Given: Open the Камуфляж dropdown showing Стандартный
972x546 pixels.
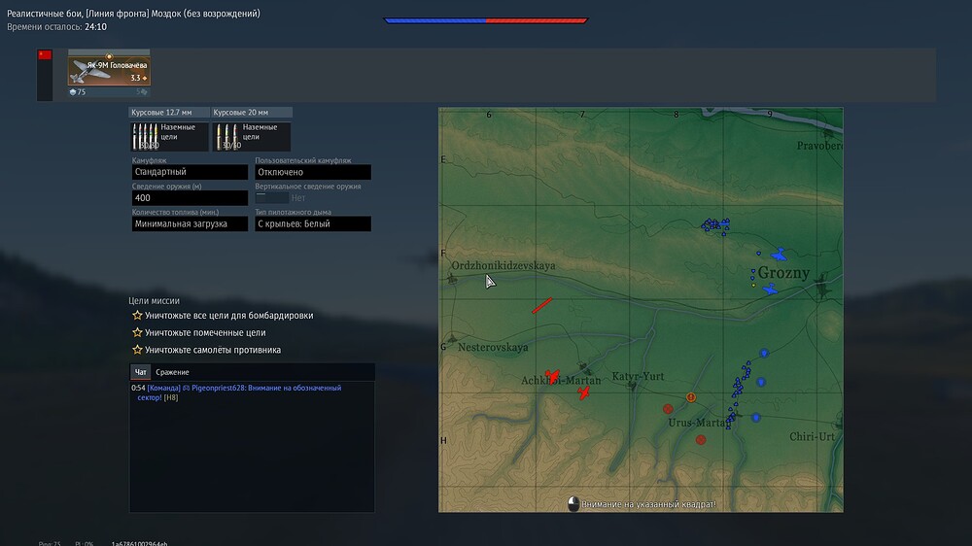Looking at the screenshot, I should 190,172.
